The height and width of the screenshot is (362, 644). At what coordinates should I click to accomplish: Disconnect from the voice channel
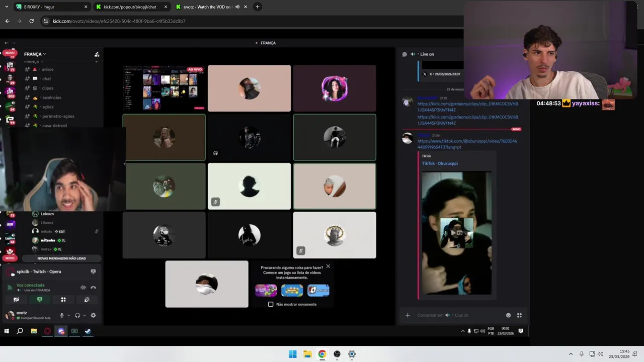click(x=93, y=287)
